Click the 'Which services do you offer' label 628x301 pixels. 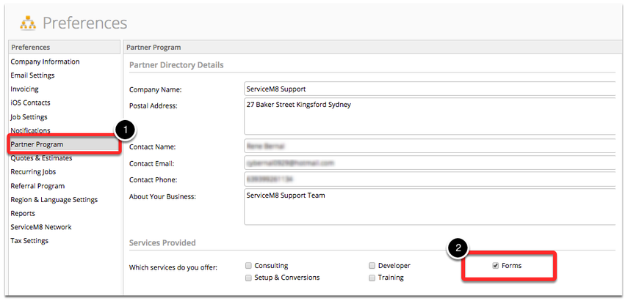[x=173, y=267]
